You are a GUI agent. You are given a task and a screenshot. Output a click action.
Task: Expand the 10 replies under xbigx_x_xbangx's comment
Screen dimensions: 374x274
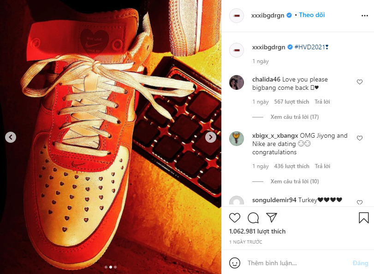[295, 181]
